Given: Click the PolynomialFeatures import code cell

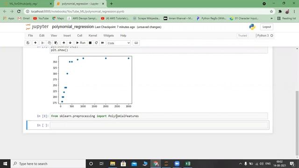Looking at the screenshot, I should 159,116.
